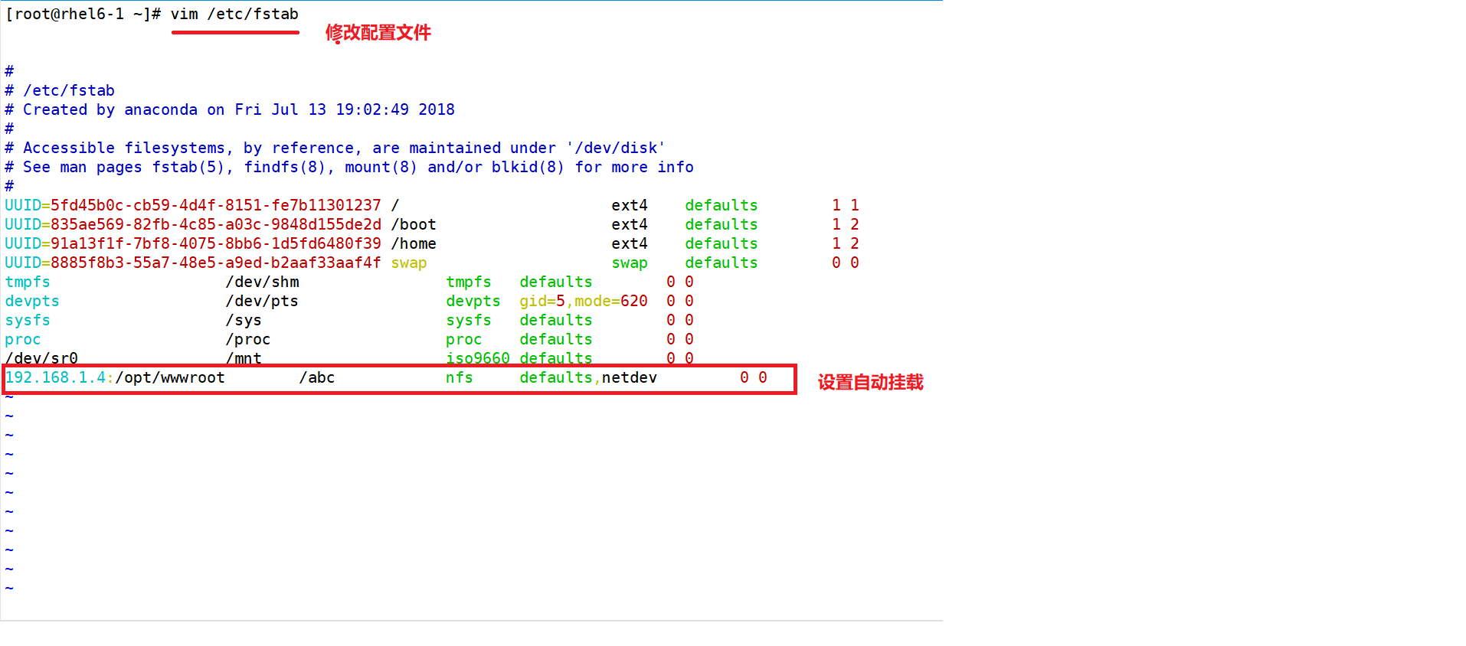The image size is (1466, 646).
Task: Click 'defaults' in the /dev/shm row
Action: pos(556,282)
